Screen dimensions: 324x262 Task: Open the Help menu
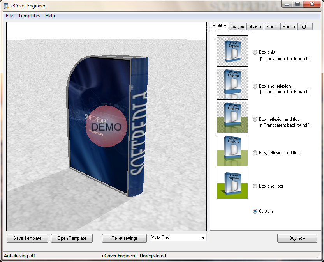point(50,16)
